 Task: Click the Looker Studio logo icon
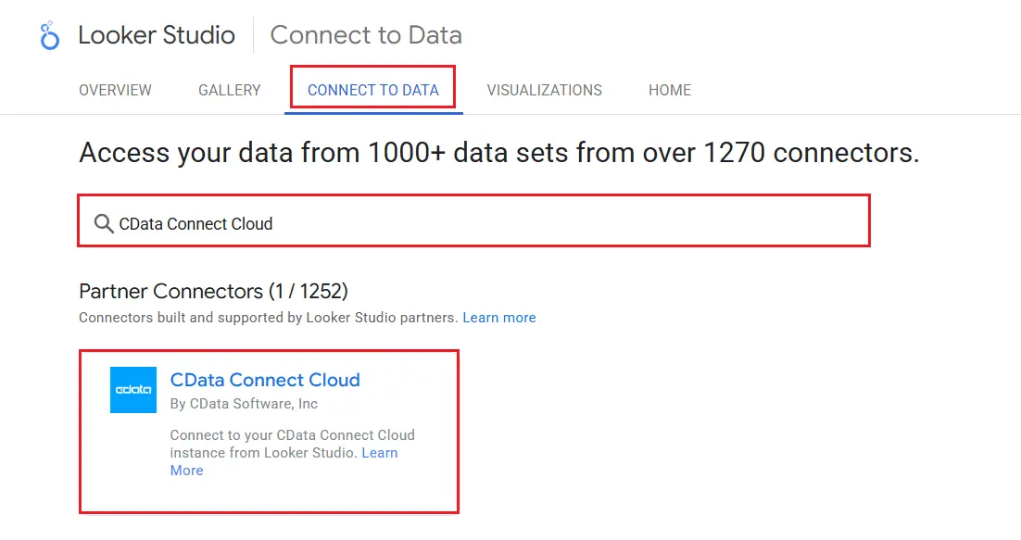(x=49, y=36)
